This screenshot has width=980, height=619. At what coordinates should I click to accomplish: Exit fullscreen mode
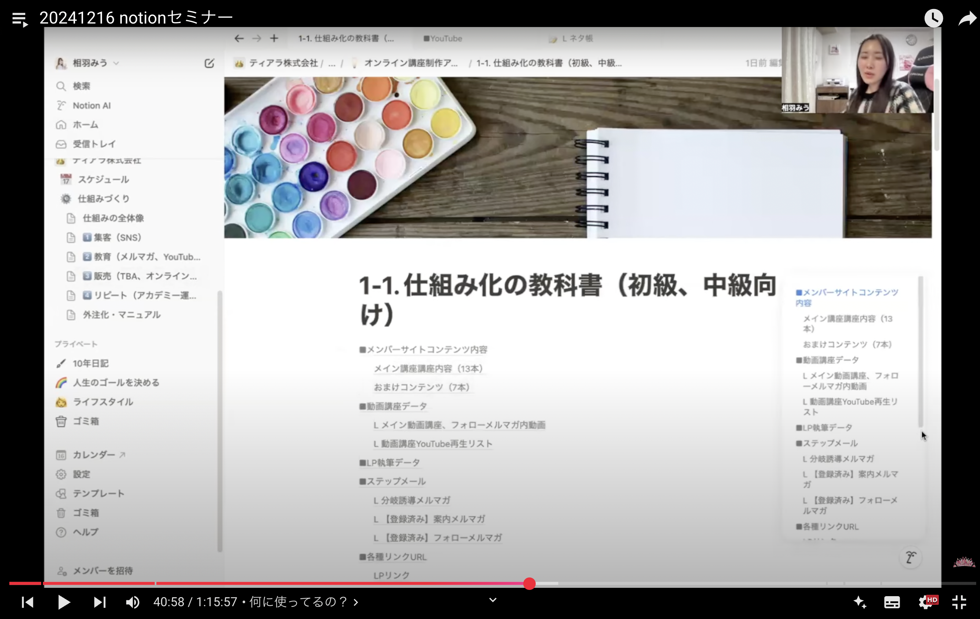tap(959, 602)
